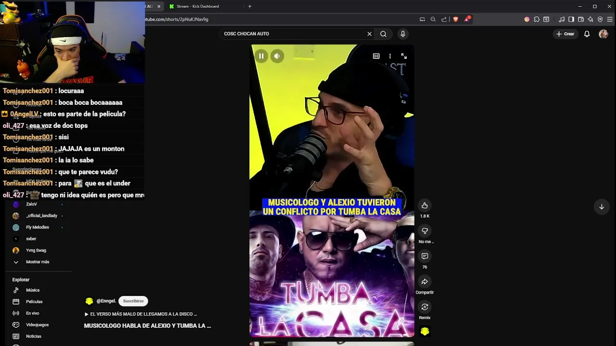Open the @Enngel. yellow channel avatar
616x346 pixels.
(x=89, y=301)
